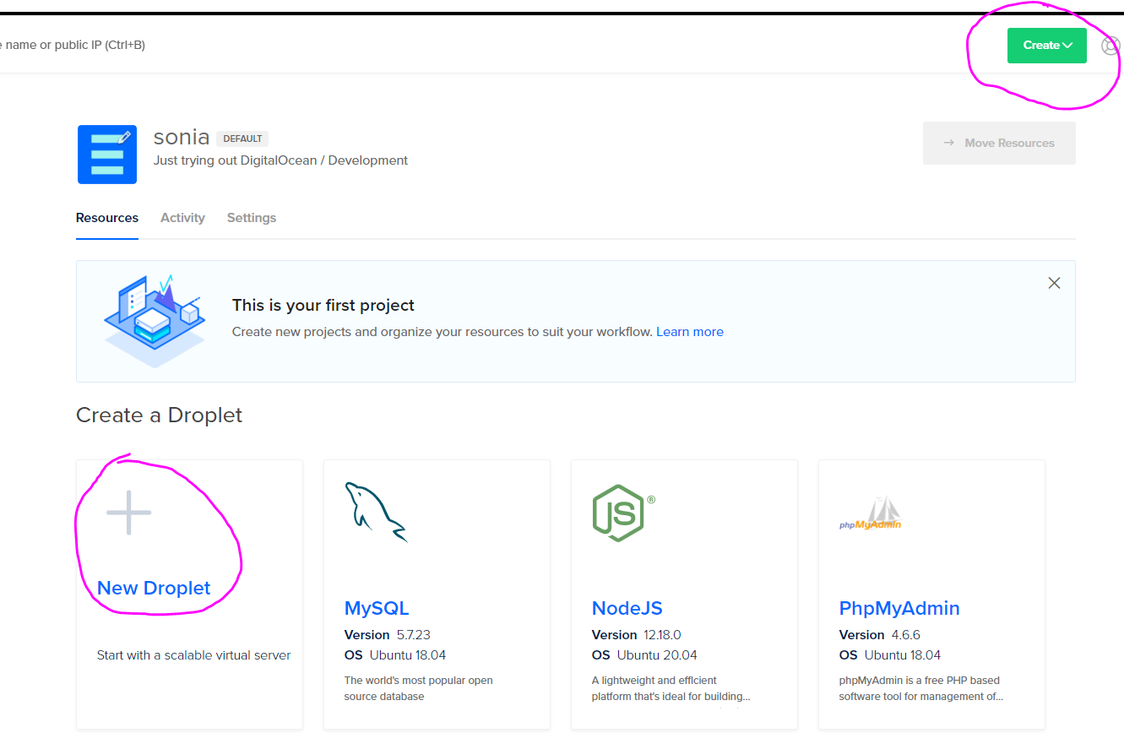Click 'Start with a scalable virtual server' text
The width and height of the screenshot is (1124, 733).
(x=194, y=655)
